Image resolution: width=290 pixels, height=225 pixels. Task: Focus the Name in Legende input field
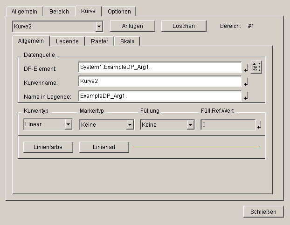point(160,96)
